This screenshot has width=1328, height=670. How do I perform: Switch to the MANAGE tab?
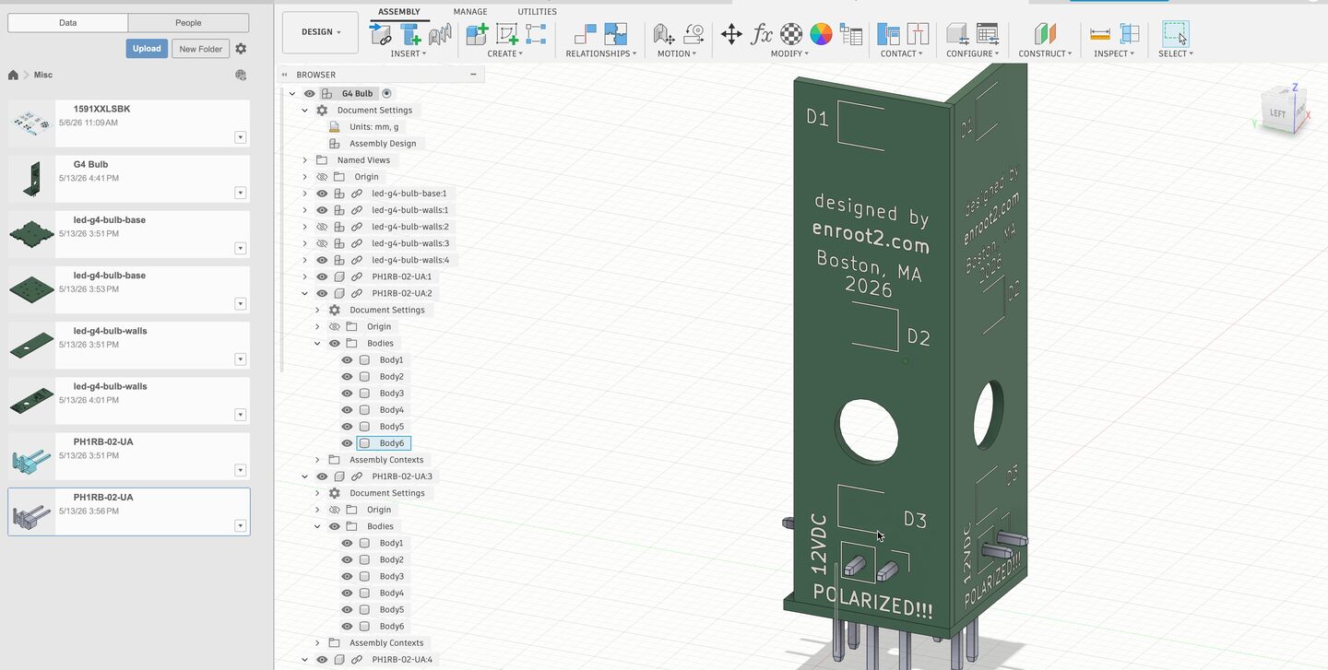point(470,12)
